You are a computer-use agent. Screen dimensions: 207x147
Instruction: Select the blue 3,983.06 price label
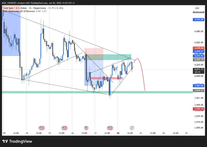(199, 86)
